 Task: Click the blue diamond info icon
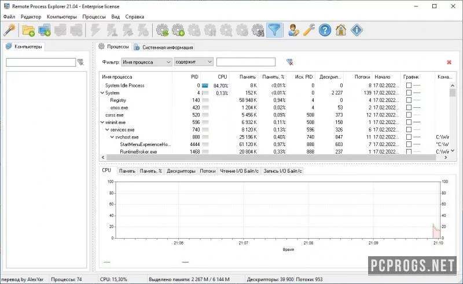pos(357,30)
